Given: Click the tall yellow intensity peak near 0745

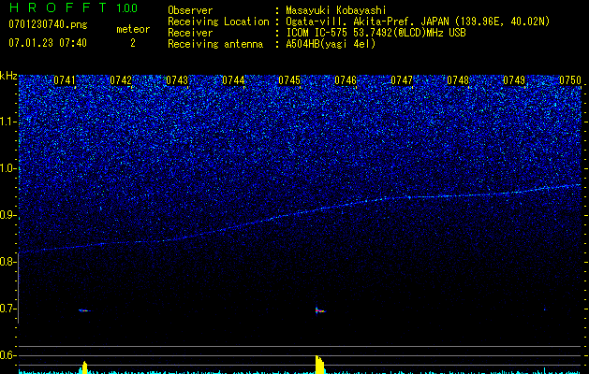Looking at the screenshot, I should tap(319, 365).
